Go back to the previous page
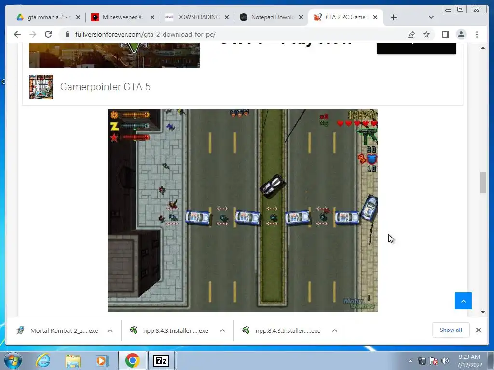This screenshot has width=494, height=370. pos(17,34)
